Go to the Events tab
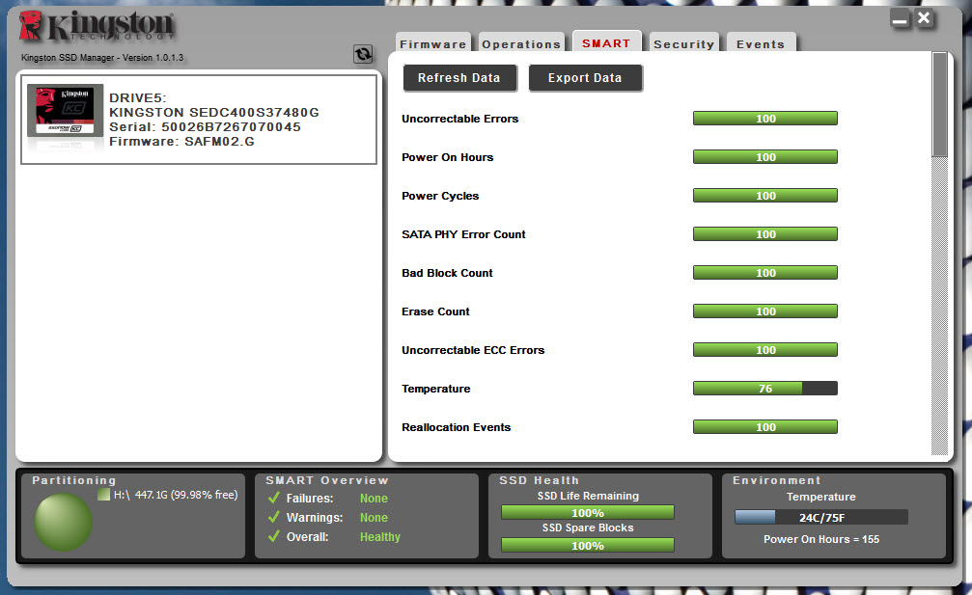 point(761,44)
